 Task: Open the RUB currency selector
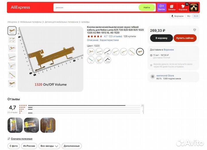point(196,16)
